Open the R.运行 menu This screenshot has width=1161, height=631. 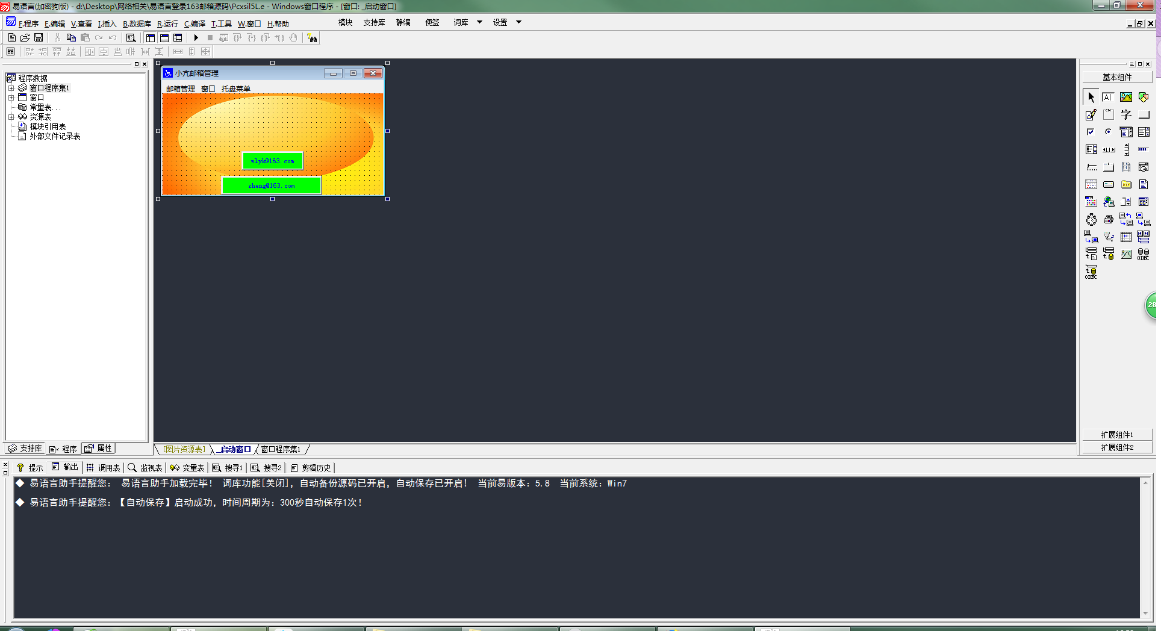167,24
